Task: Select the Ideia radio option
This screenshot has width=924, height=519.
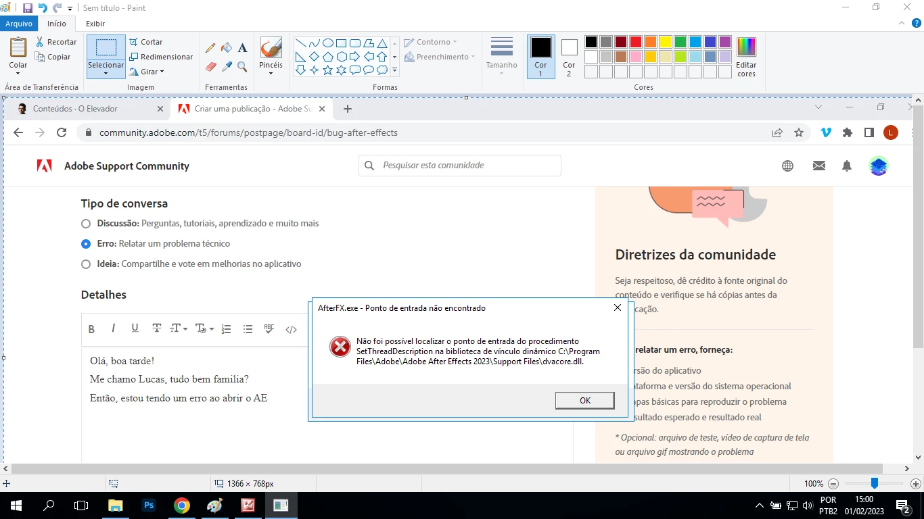Action: (86, 264)
